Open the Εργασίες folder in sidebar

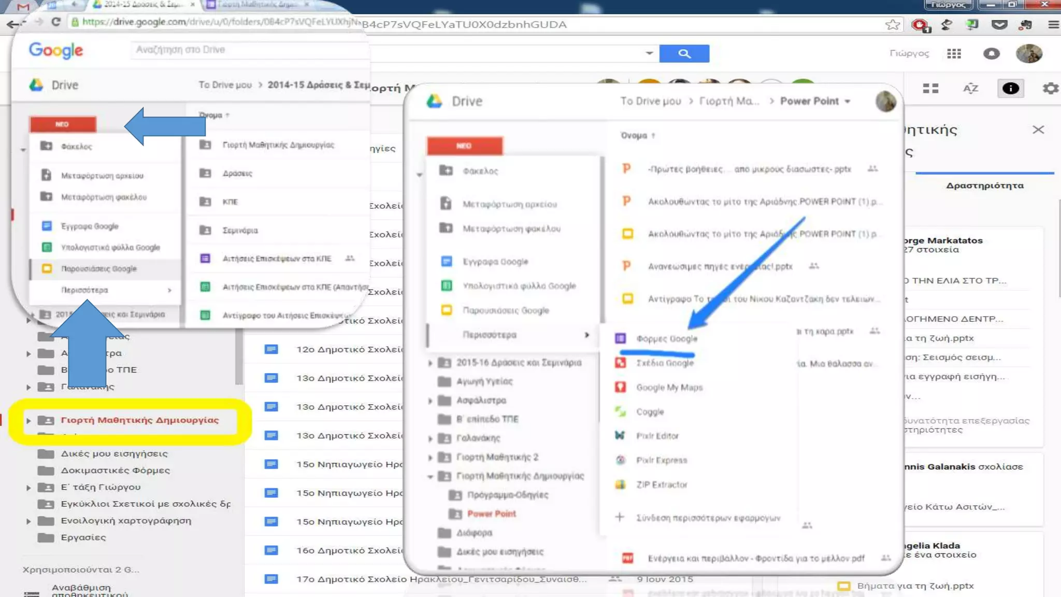click(x=83, y=537)
